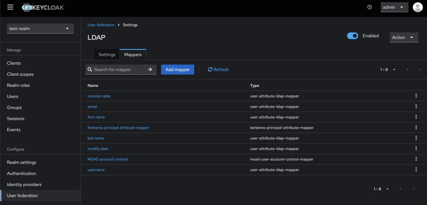Click the user avatar icon
The image size is (427, 205).
click(418, 7)
